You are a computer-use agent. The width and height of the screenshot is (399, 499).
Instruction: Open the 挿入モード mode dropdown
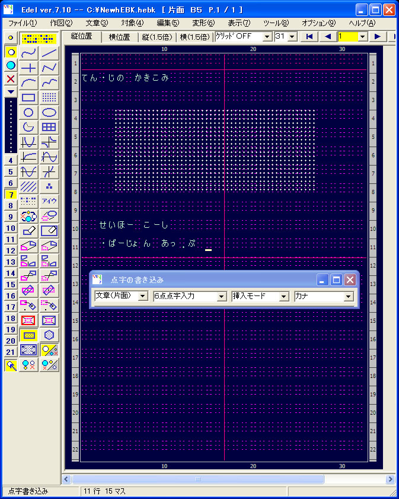coord(283,296)
